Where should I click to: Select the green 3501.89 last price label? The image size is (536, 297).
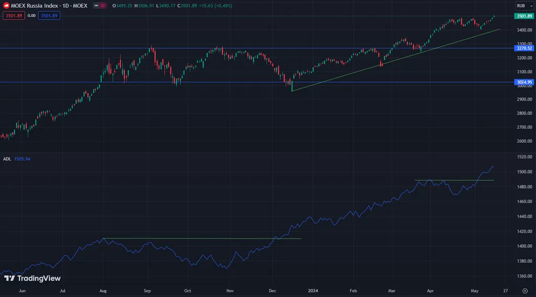[x=524, y=16]
